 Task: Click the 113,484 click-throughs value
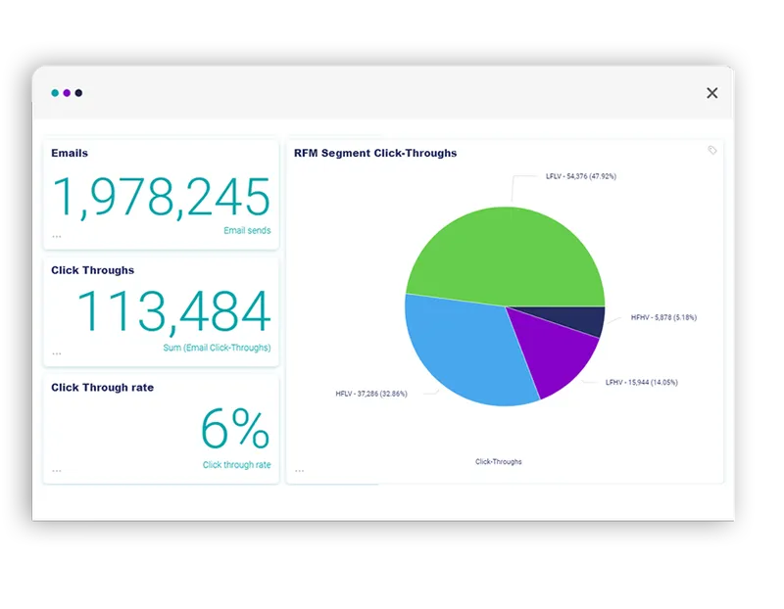[x=173, y=311]
